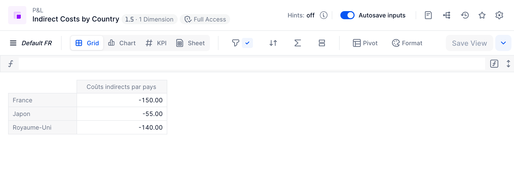This screenshot has width=514, height=189.
Task: Open the notes document icon
Action: click(x=428, y=15)
